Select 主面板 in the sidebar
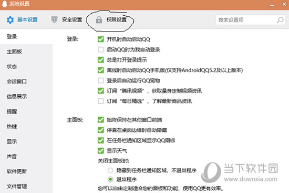The height and width of the screenshot is (193, 289). [14, 52]
